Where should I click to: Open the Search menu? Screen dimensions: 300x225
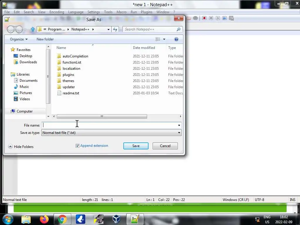click(29, 12)
